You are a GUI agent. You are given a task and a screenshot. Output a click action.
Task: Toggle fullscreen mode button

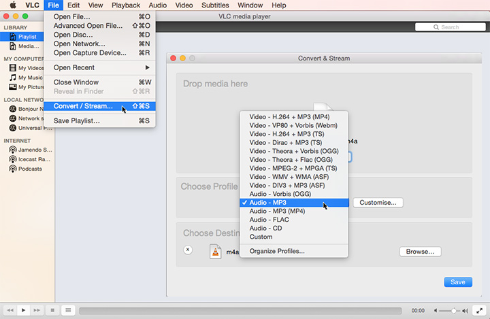[479, 310]
